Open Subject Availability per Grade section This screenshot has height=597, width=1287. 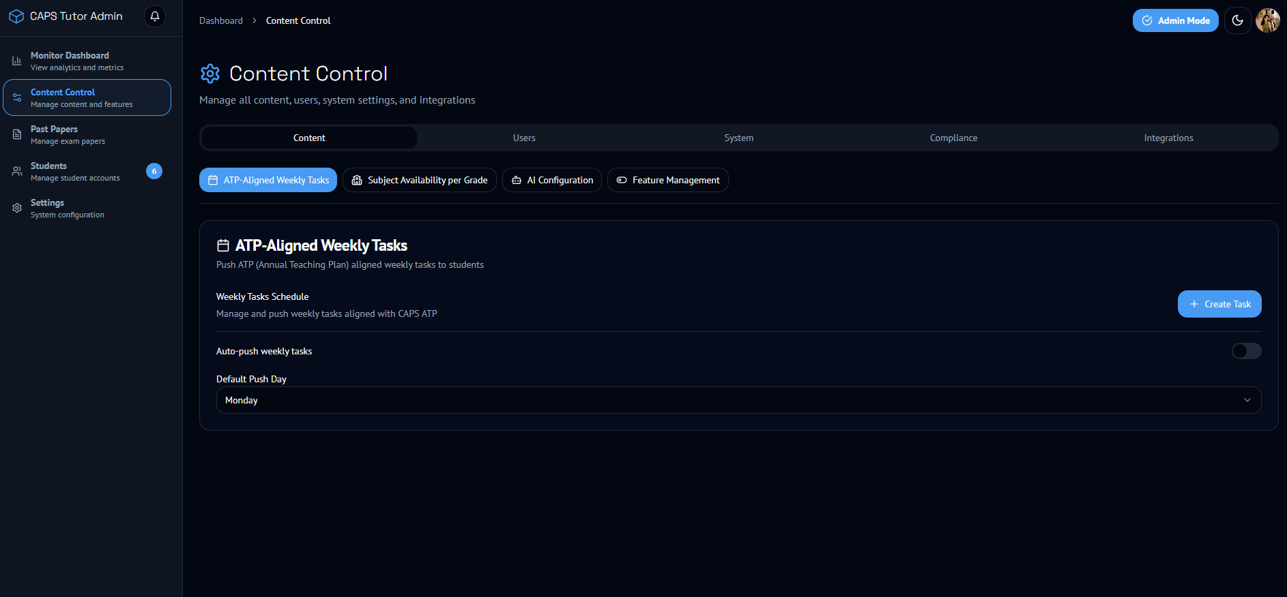pyautogui.click(x=419, y=180)
